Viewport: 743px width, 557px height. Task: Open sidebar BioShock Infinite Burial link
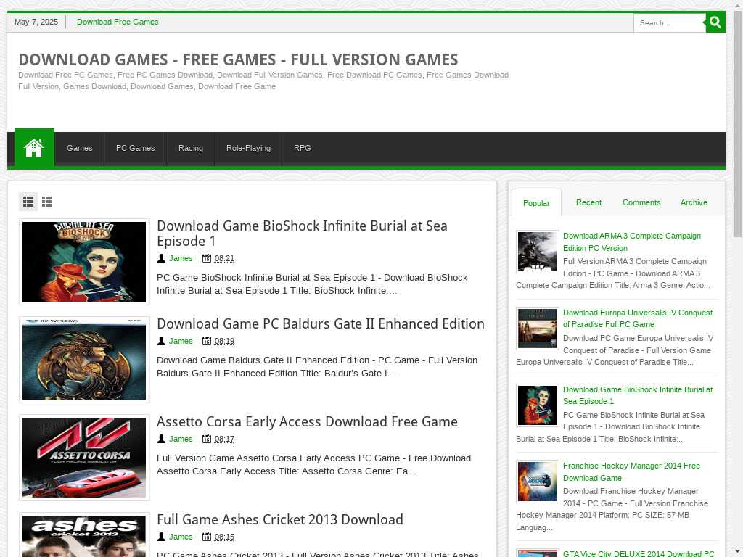coord(638,395)
